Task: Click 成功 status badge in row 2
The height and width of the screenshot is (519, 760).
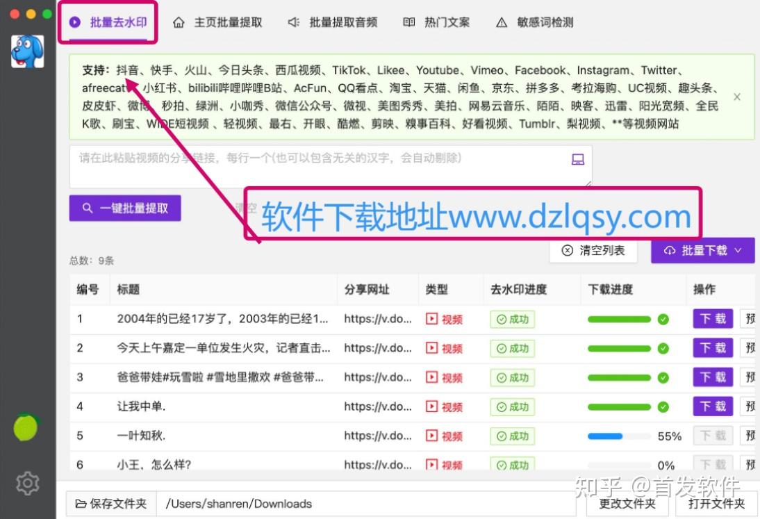Action: (512, 348)
